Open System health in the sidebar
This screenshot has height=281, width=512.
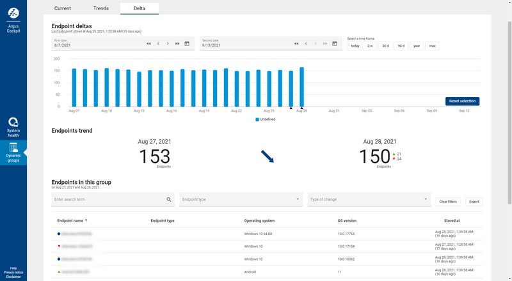[x=13, y=125]
